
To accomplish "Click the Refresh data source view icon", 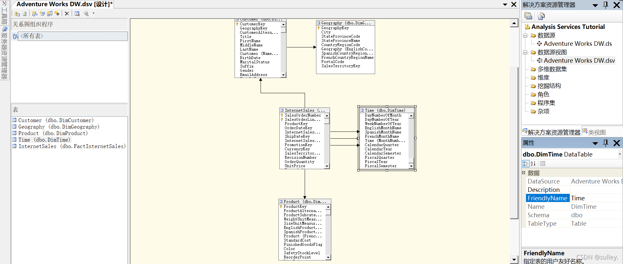I will [x=25, y=14].
